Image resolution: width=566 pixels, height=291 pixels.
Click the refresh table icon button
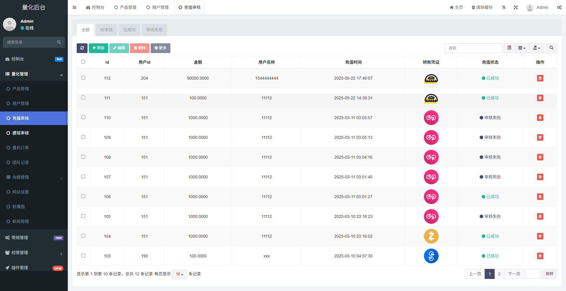[82, 48]
